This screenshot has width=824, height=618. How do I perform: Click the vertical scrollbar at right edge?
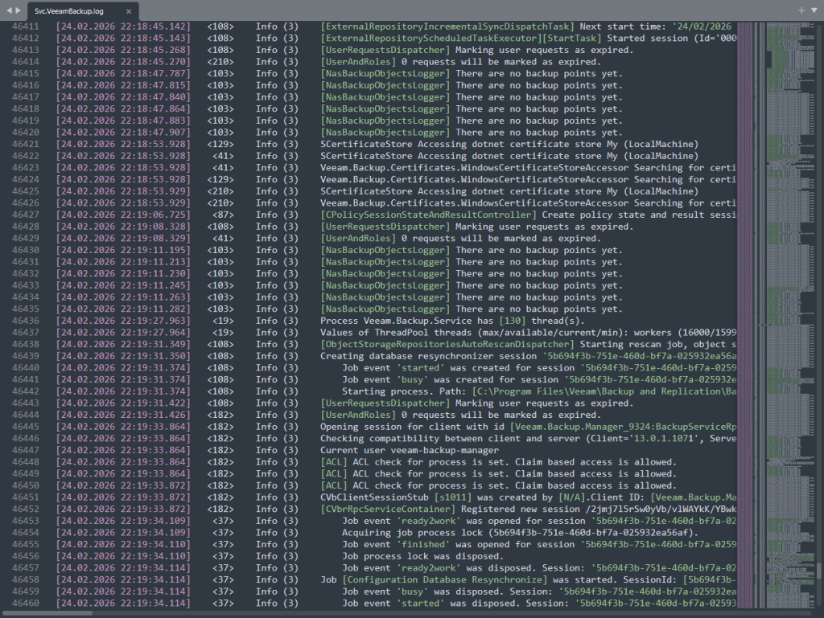820,321
